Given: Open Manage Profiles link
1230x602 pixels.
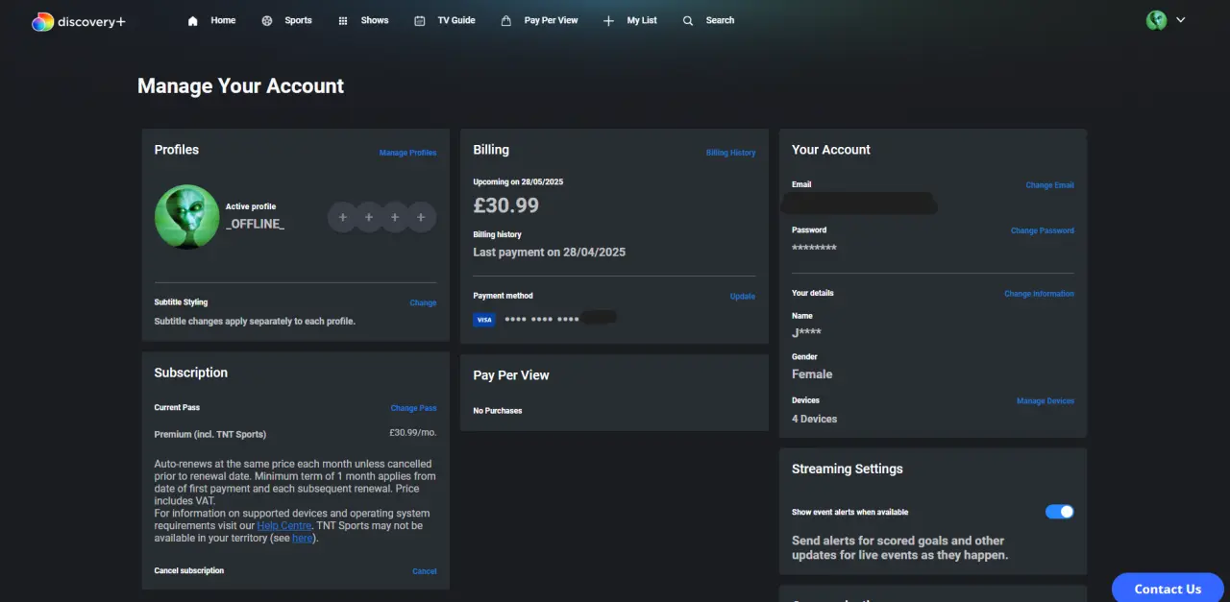Looking at the screenshot, I should 407,153.
